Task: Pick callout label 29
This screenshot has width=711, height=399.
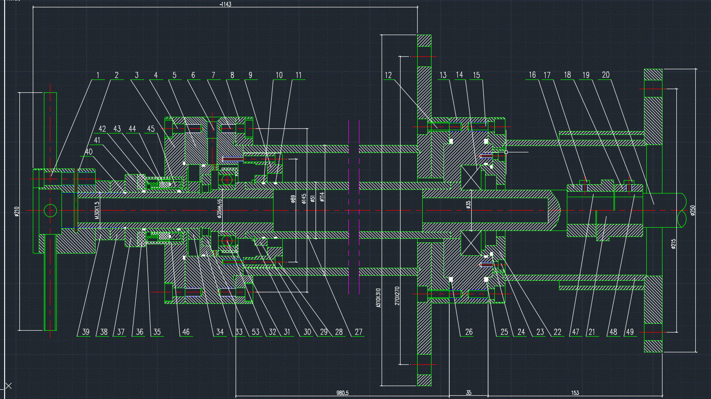Action: [x=323, y=332]
